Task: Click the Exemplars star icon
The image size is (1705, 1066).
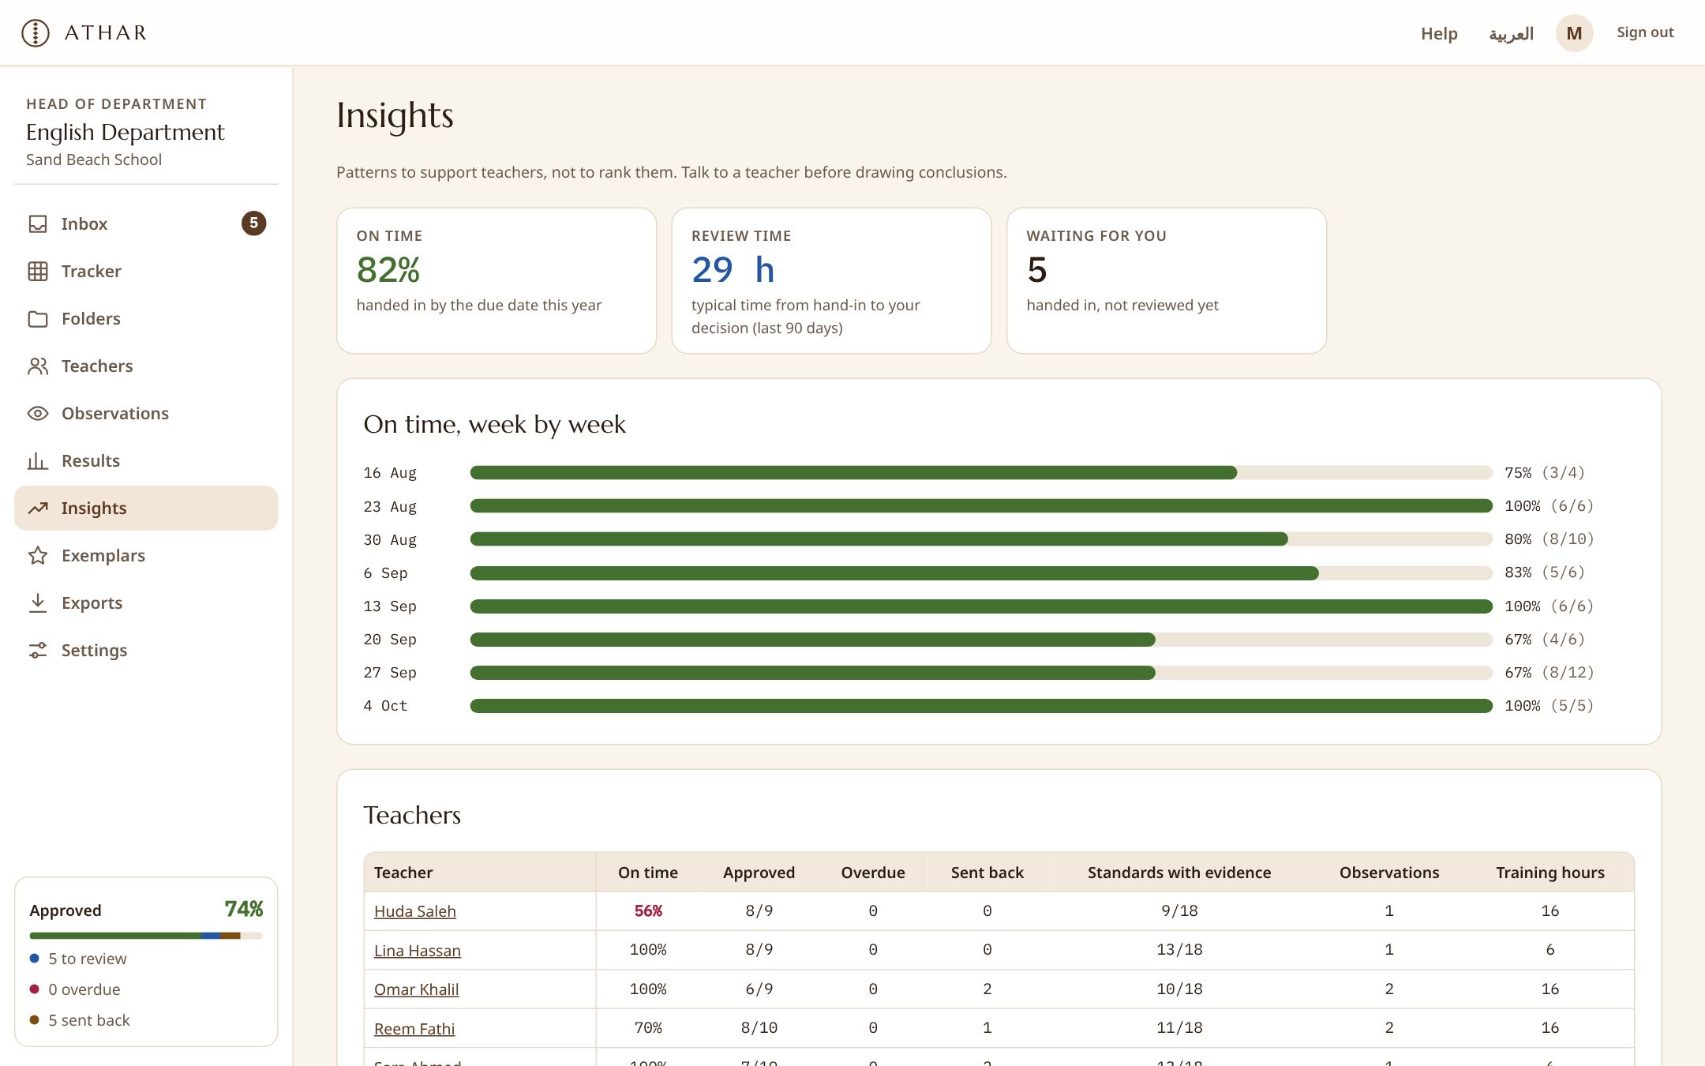Action: 38,556
